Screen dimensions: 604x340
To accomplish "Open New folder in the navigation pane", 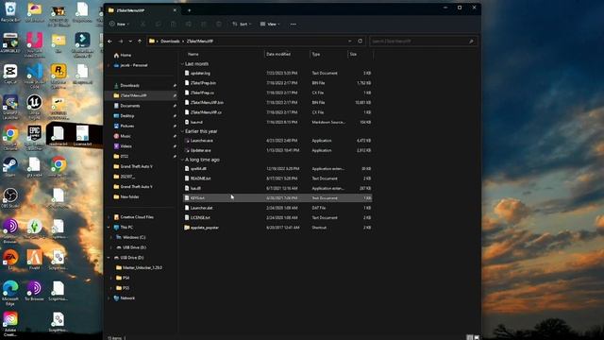I will click(126, 196).
